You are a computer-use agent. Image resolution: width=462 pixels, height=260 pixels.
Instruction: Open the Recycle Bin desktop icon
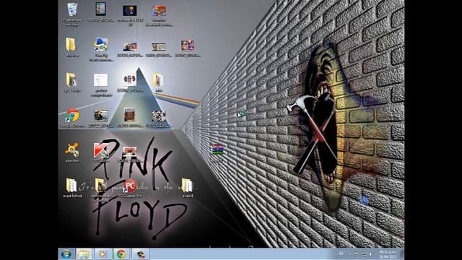(72, 14)
